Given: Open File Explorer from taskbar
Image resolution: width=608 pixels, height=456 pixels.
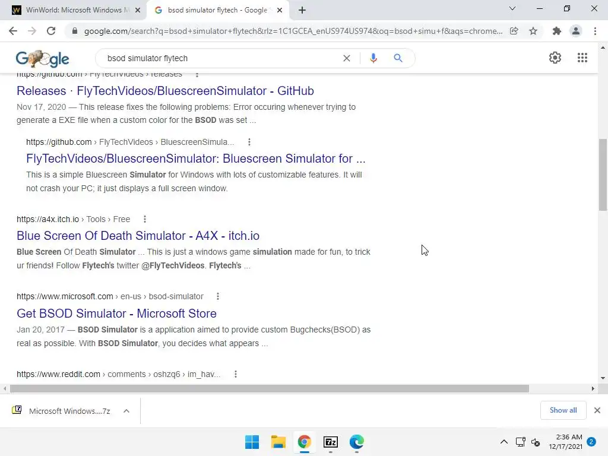Looking at the screenshot, I should click(x=278, y=442).
